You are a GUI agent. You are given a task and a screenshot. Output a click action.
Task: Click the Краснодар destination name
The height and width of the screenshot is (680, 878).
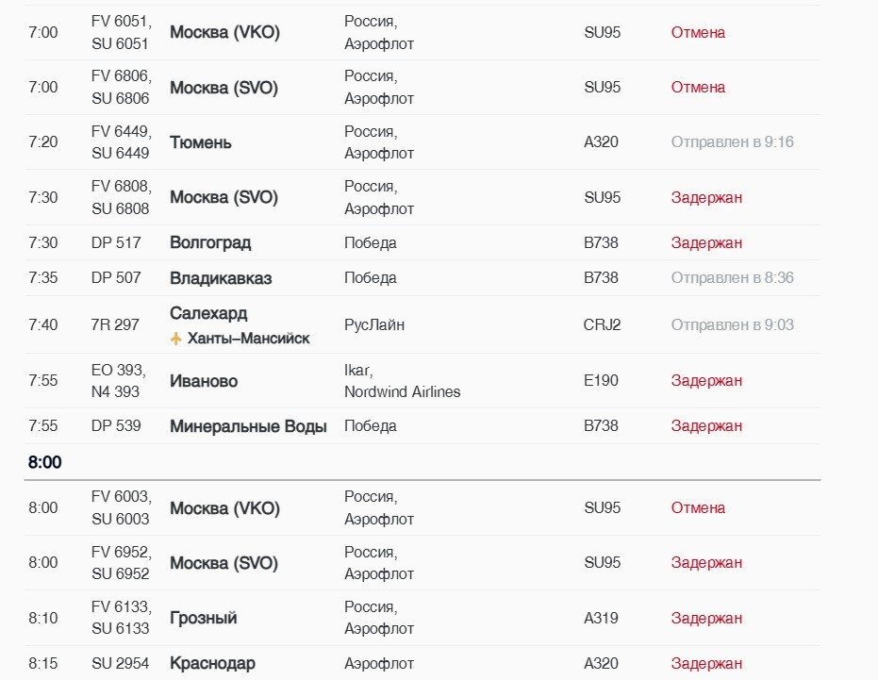[x=212, y=663]
